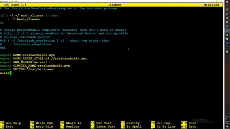Screen dimensions: 230x129
Task: Click the ^O Write Out shortcut
Action: coord(42,123)
